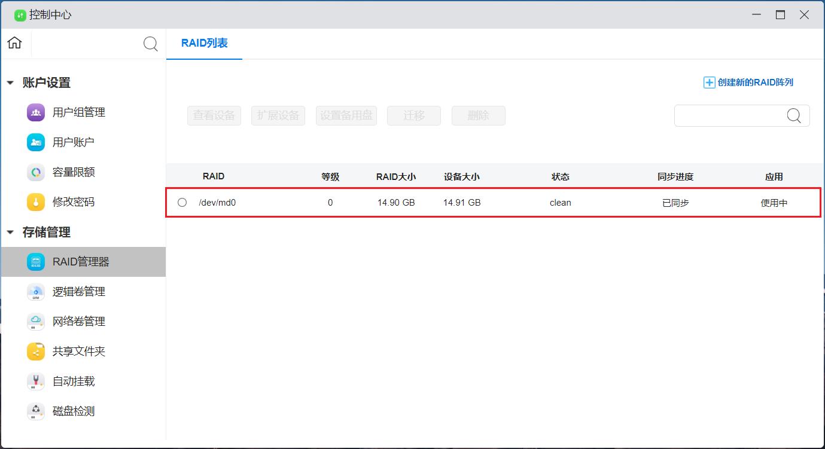Click the sidebar search magnifier icon

tap(151, 44)
